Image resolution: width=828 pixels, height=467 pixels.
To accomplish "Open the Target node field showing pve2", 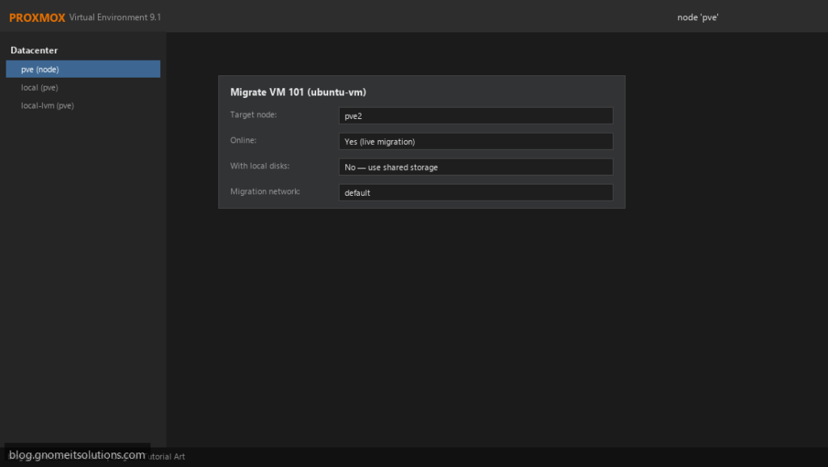I will (475, 116).
